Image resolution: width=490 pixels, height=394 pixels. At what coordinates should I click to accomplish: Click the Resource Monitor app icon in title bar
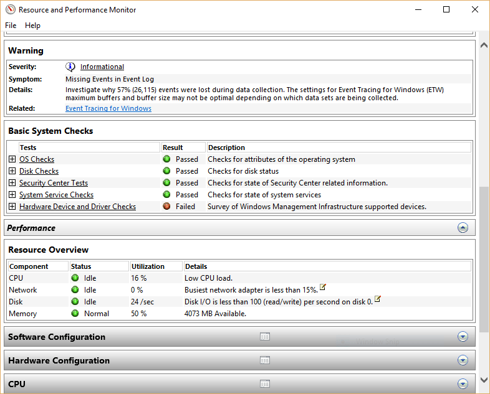coord(9,10)
